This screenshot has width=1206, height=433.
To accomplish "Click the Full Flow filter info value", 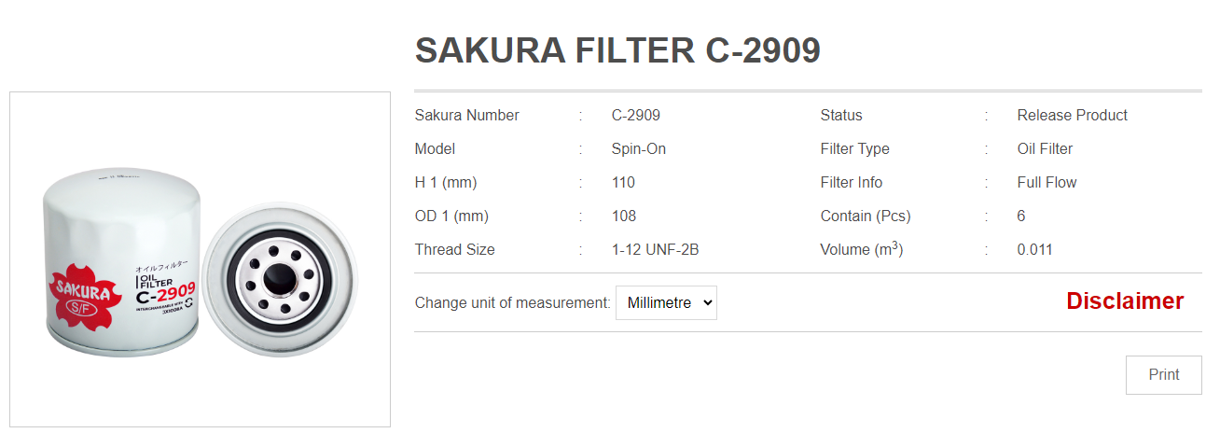I will [x=1047, y=183].
